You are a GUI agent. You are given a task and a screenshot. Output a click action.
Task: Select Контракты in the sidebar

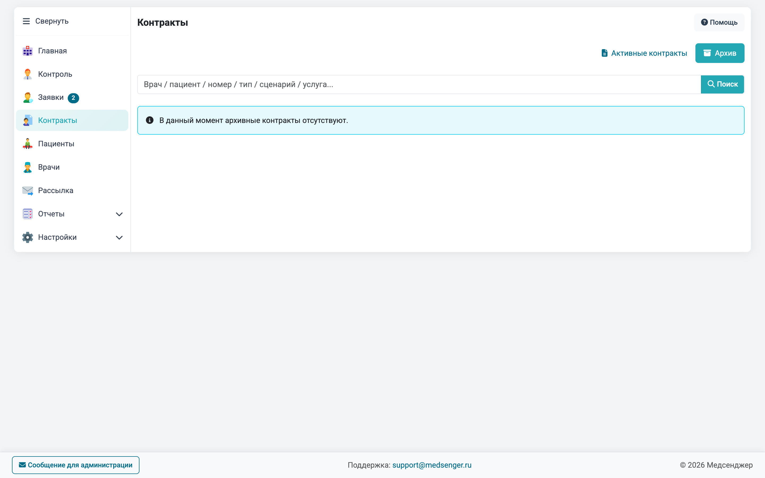[x=72, y=121]
